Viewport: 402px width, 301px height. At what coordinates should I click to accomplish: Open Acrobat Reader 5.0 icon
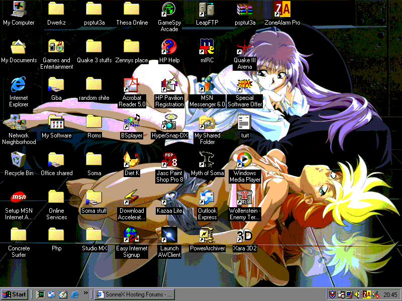click(x=132, y=85)
